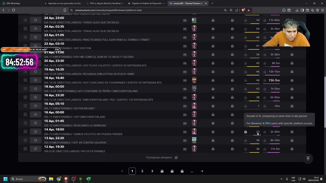Screen dimensions: 326x183
Task: Open Brave Rewards triangle icon
Action: [x=249, y=10]
